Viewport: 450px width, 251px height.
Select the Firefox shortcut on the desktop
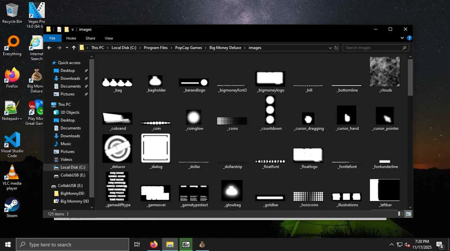pyautogui.click(x=12, y=78)
